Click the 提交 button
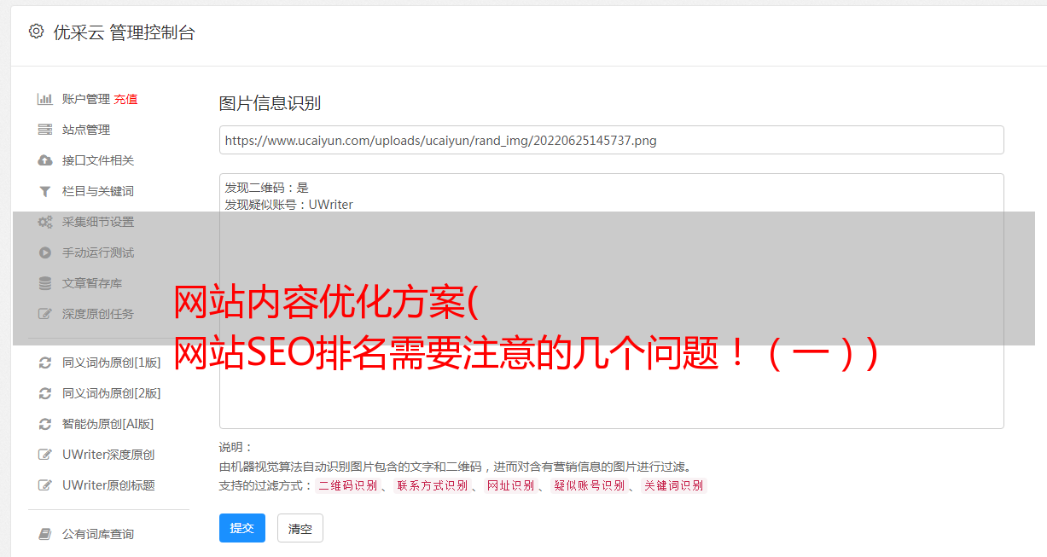This screenshot has height=557, width=1047. click(242, 528)
